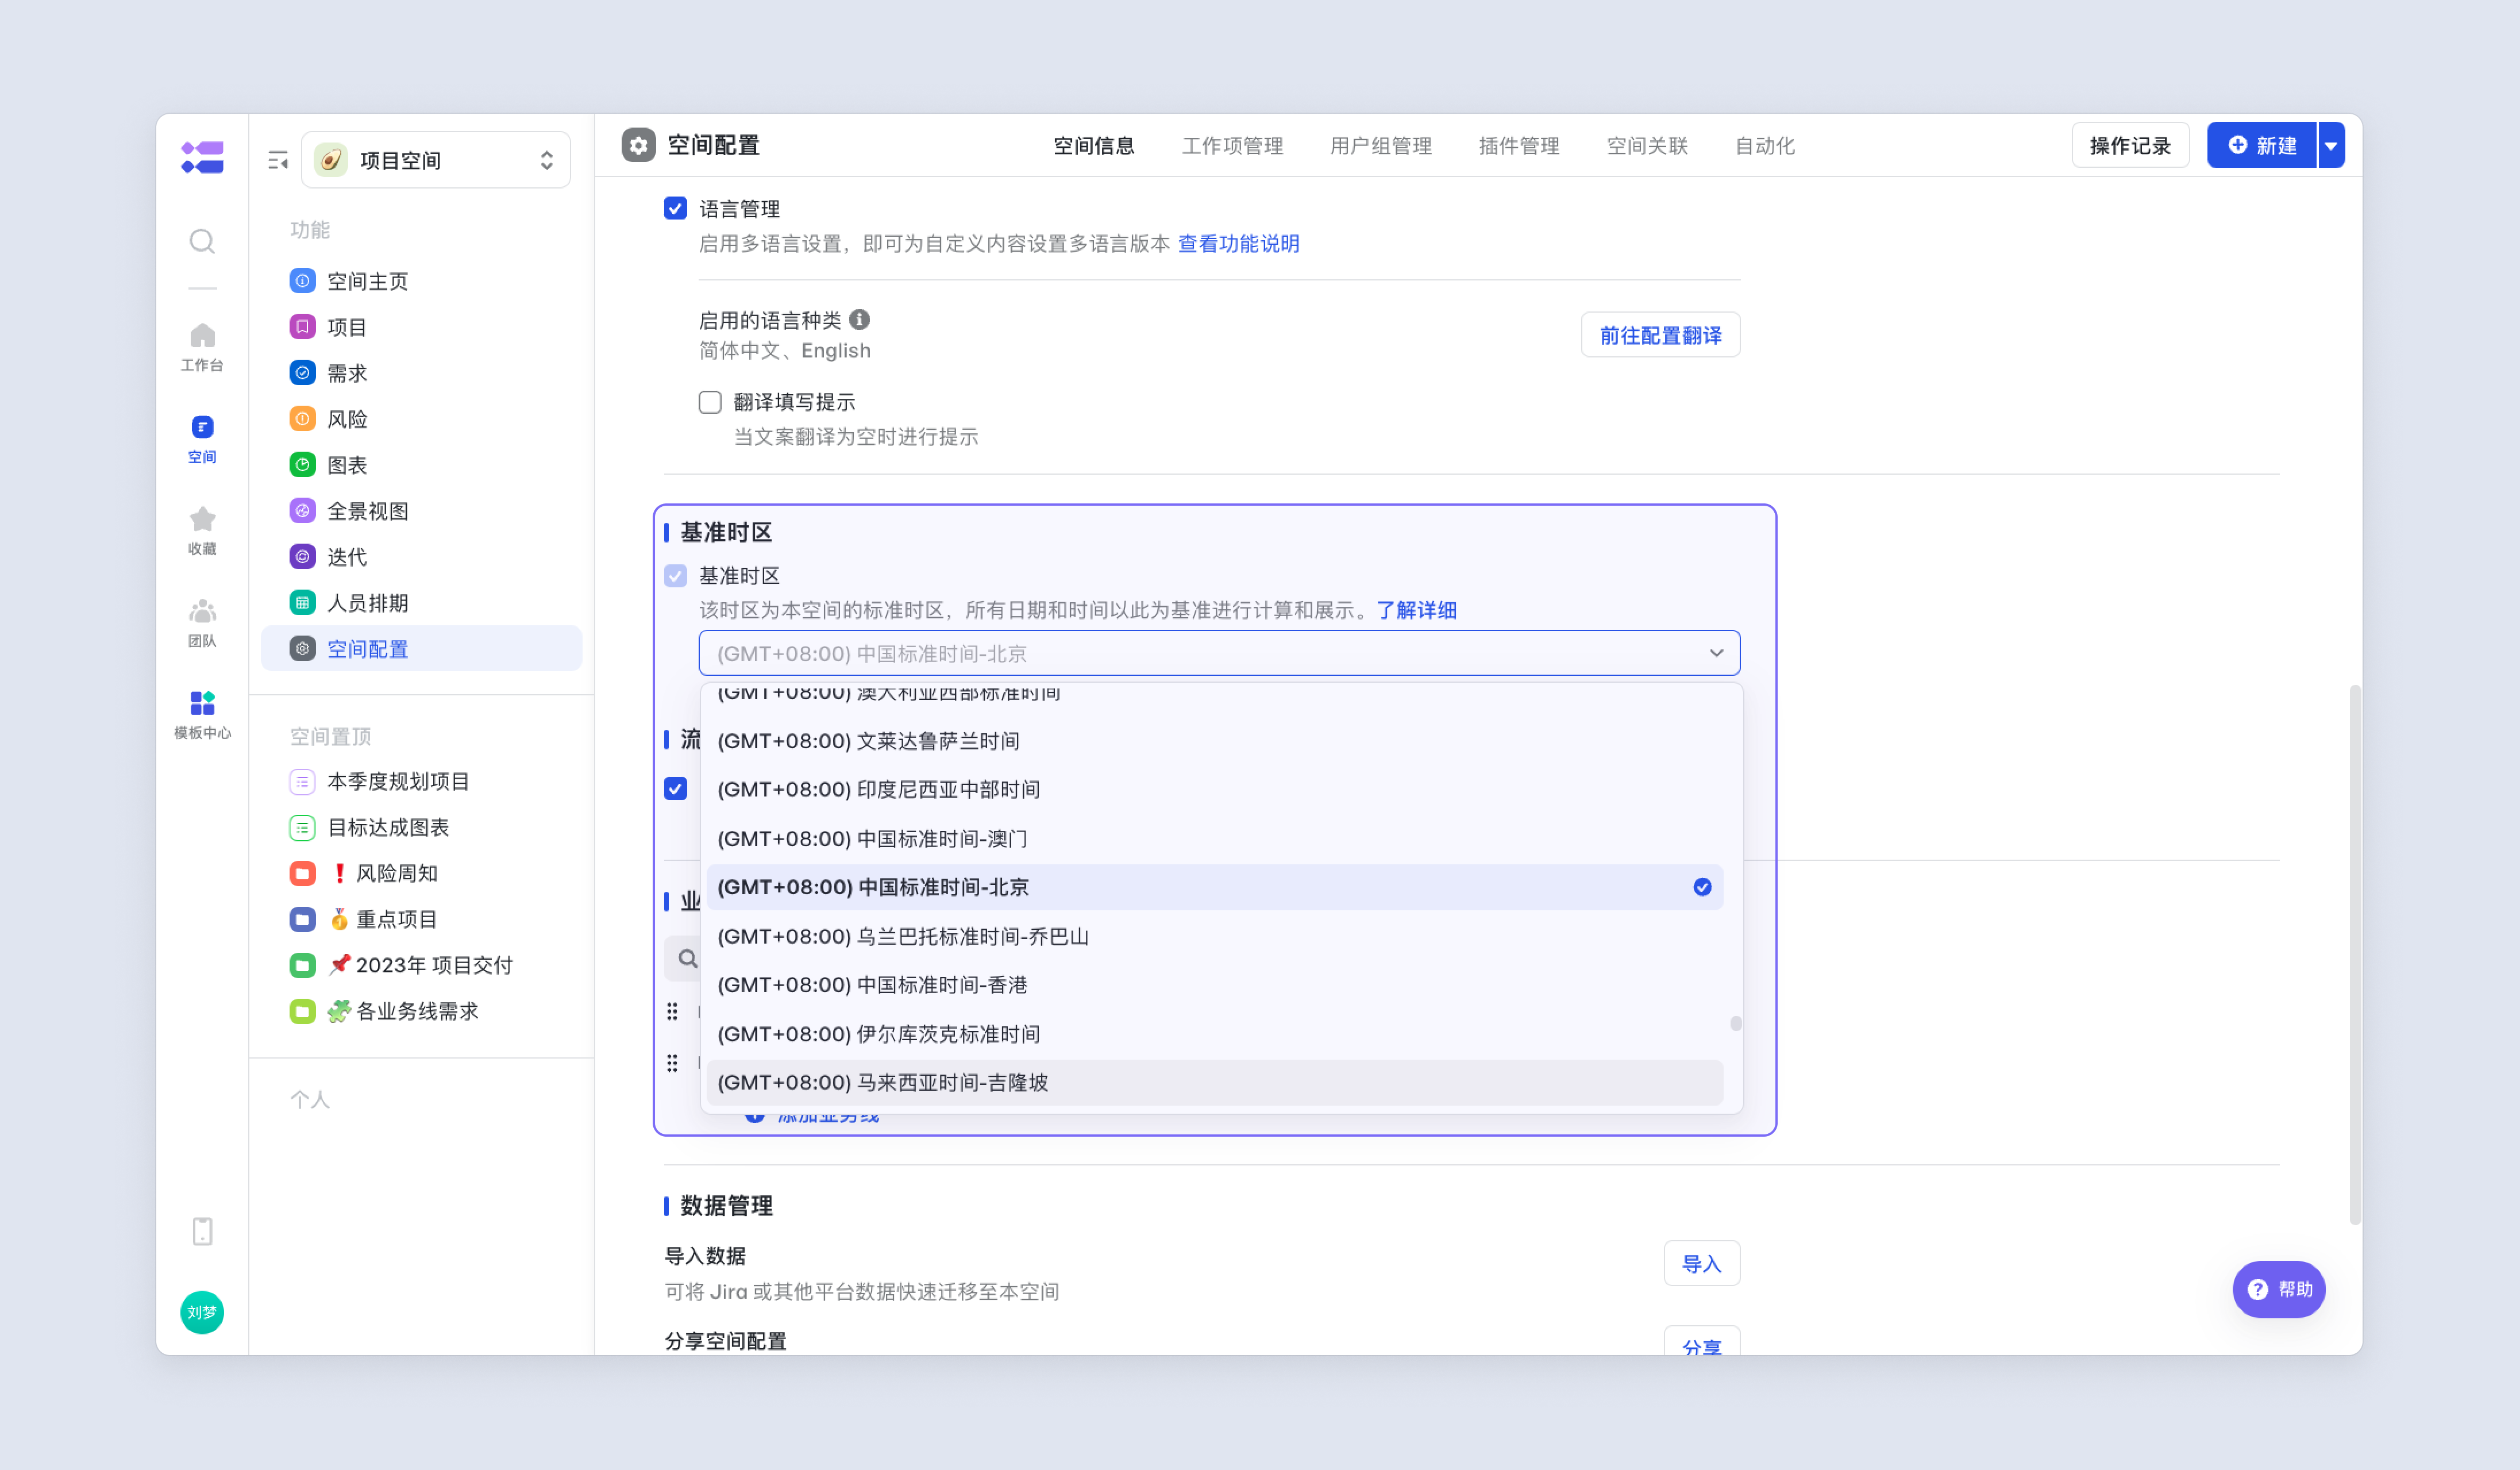Click the timezone dropdown list scrollbar thumb

(x=1736, y=1023)
